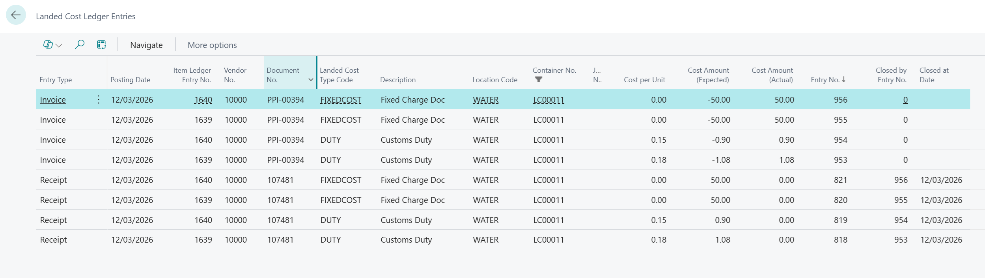The image size is (985, 278).
Task: Click the Closed by Entry No. 956 cell
Action: pyautogui.click(x=901, y=180)
